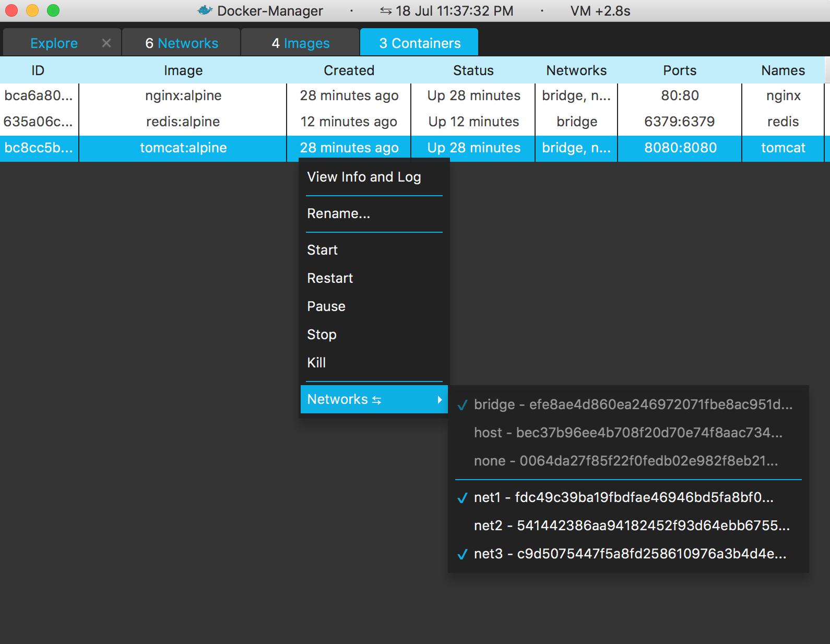Choose Stop from the context menu

point(374,335)
